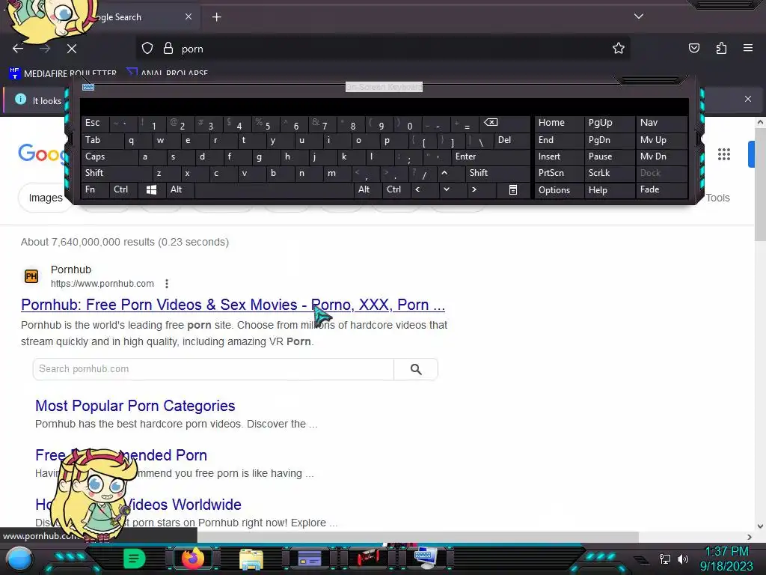Close the Google Search tab
The image size is (766, 575).
(x=188, y=16)
